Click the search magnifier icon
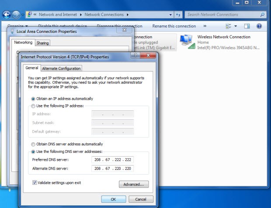The width and height of the screenshot is (271, 208). [262, 14]
